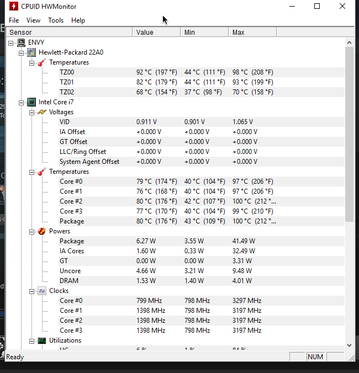Select Package under Temperatures
Screen dimensions: 359x373
[202, 221]
